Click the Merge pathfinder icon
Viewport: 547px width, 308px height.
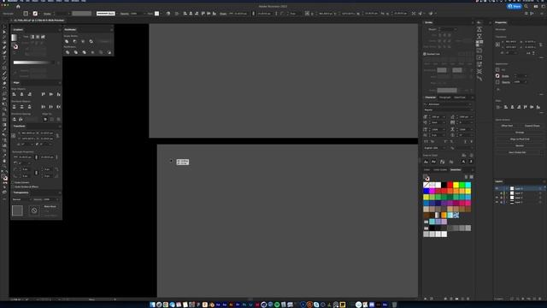[84, 52]
